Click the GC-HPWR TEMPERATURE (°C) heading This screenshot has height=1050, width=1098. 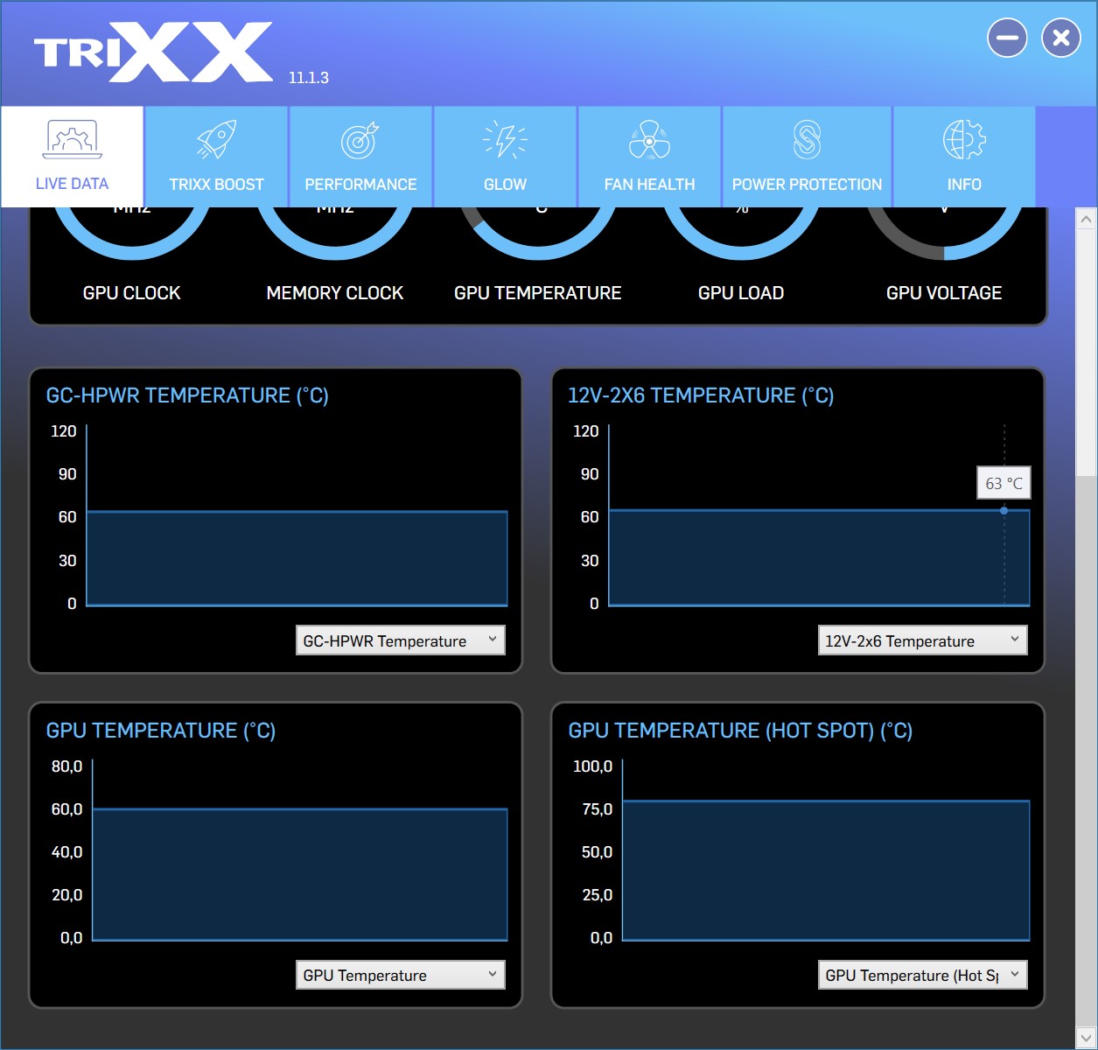pos(187,395)
